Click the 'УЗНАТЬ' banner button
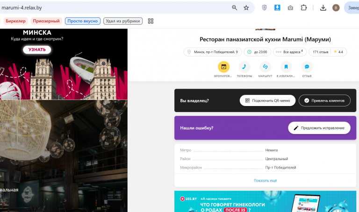This screenshot has height=212, width=359. click(37, 49)
